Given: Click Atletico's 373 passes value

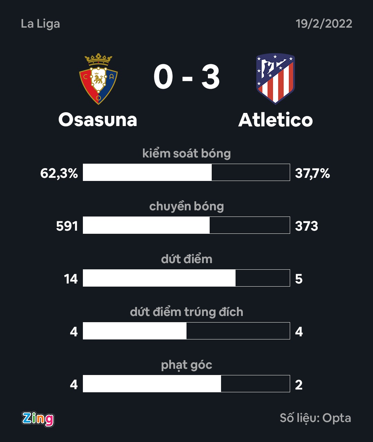Looking at the screenshot, I should (306, 226).
